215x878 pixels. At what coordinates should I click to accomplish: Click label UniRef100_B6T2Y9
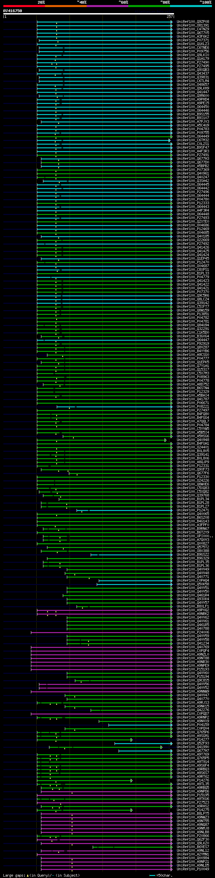(x=193, y=533)
